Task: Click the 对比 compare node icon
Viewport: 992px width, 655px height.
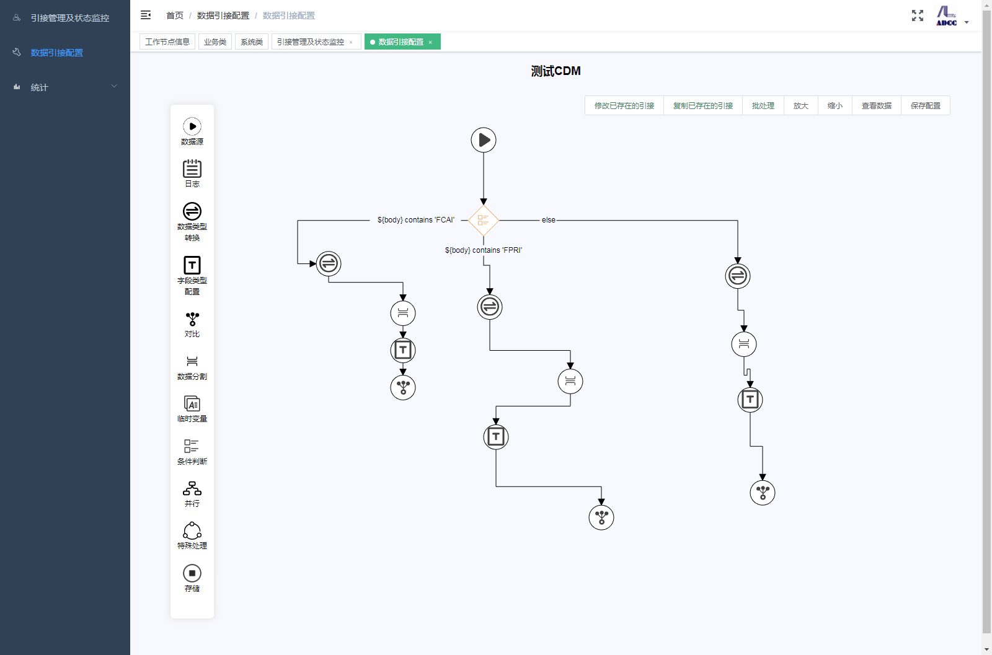Action: pos(192,319)
